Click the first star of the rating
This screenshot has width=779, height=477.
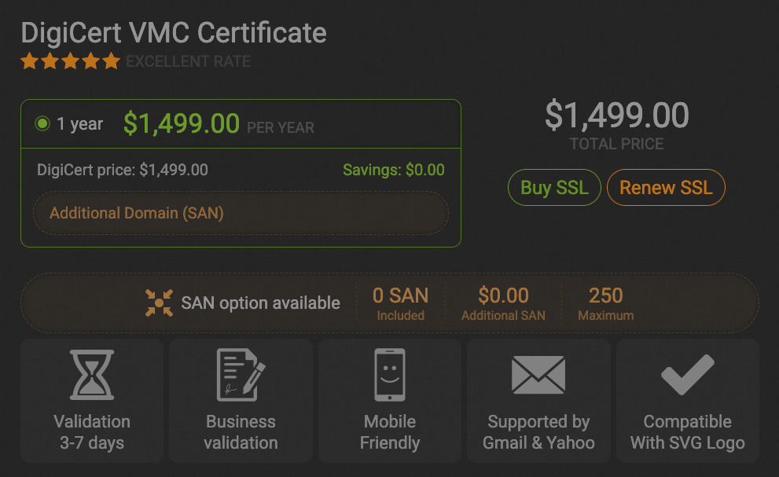point(29,60)
